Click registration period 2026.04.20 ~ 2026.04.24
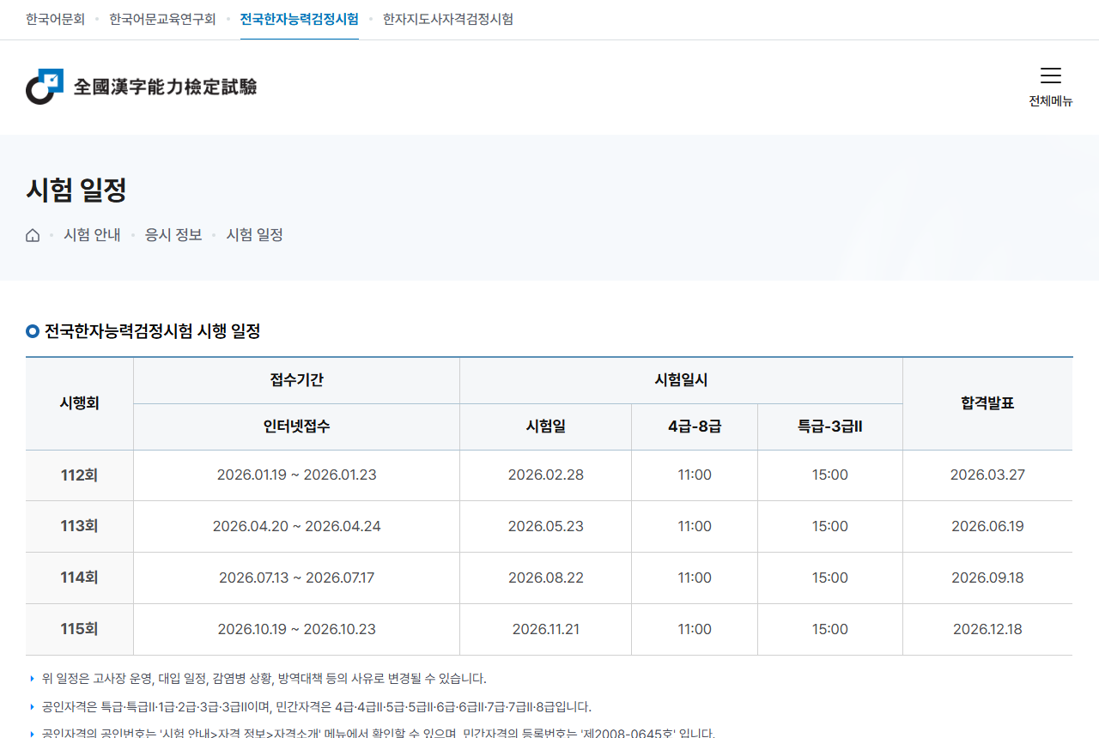This screenshot has width=1099, height=738. (297, 527)
